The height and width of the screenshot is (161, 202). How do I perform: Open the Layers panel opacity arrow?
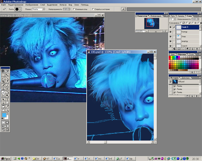coord(198,19)
